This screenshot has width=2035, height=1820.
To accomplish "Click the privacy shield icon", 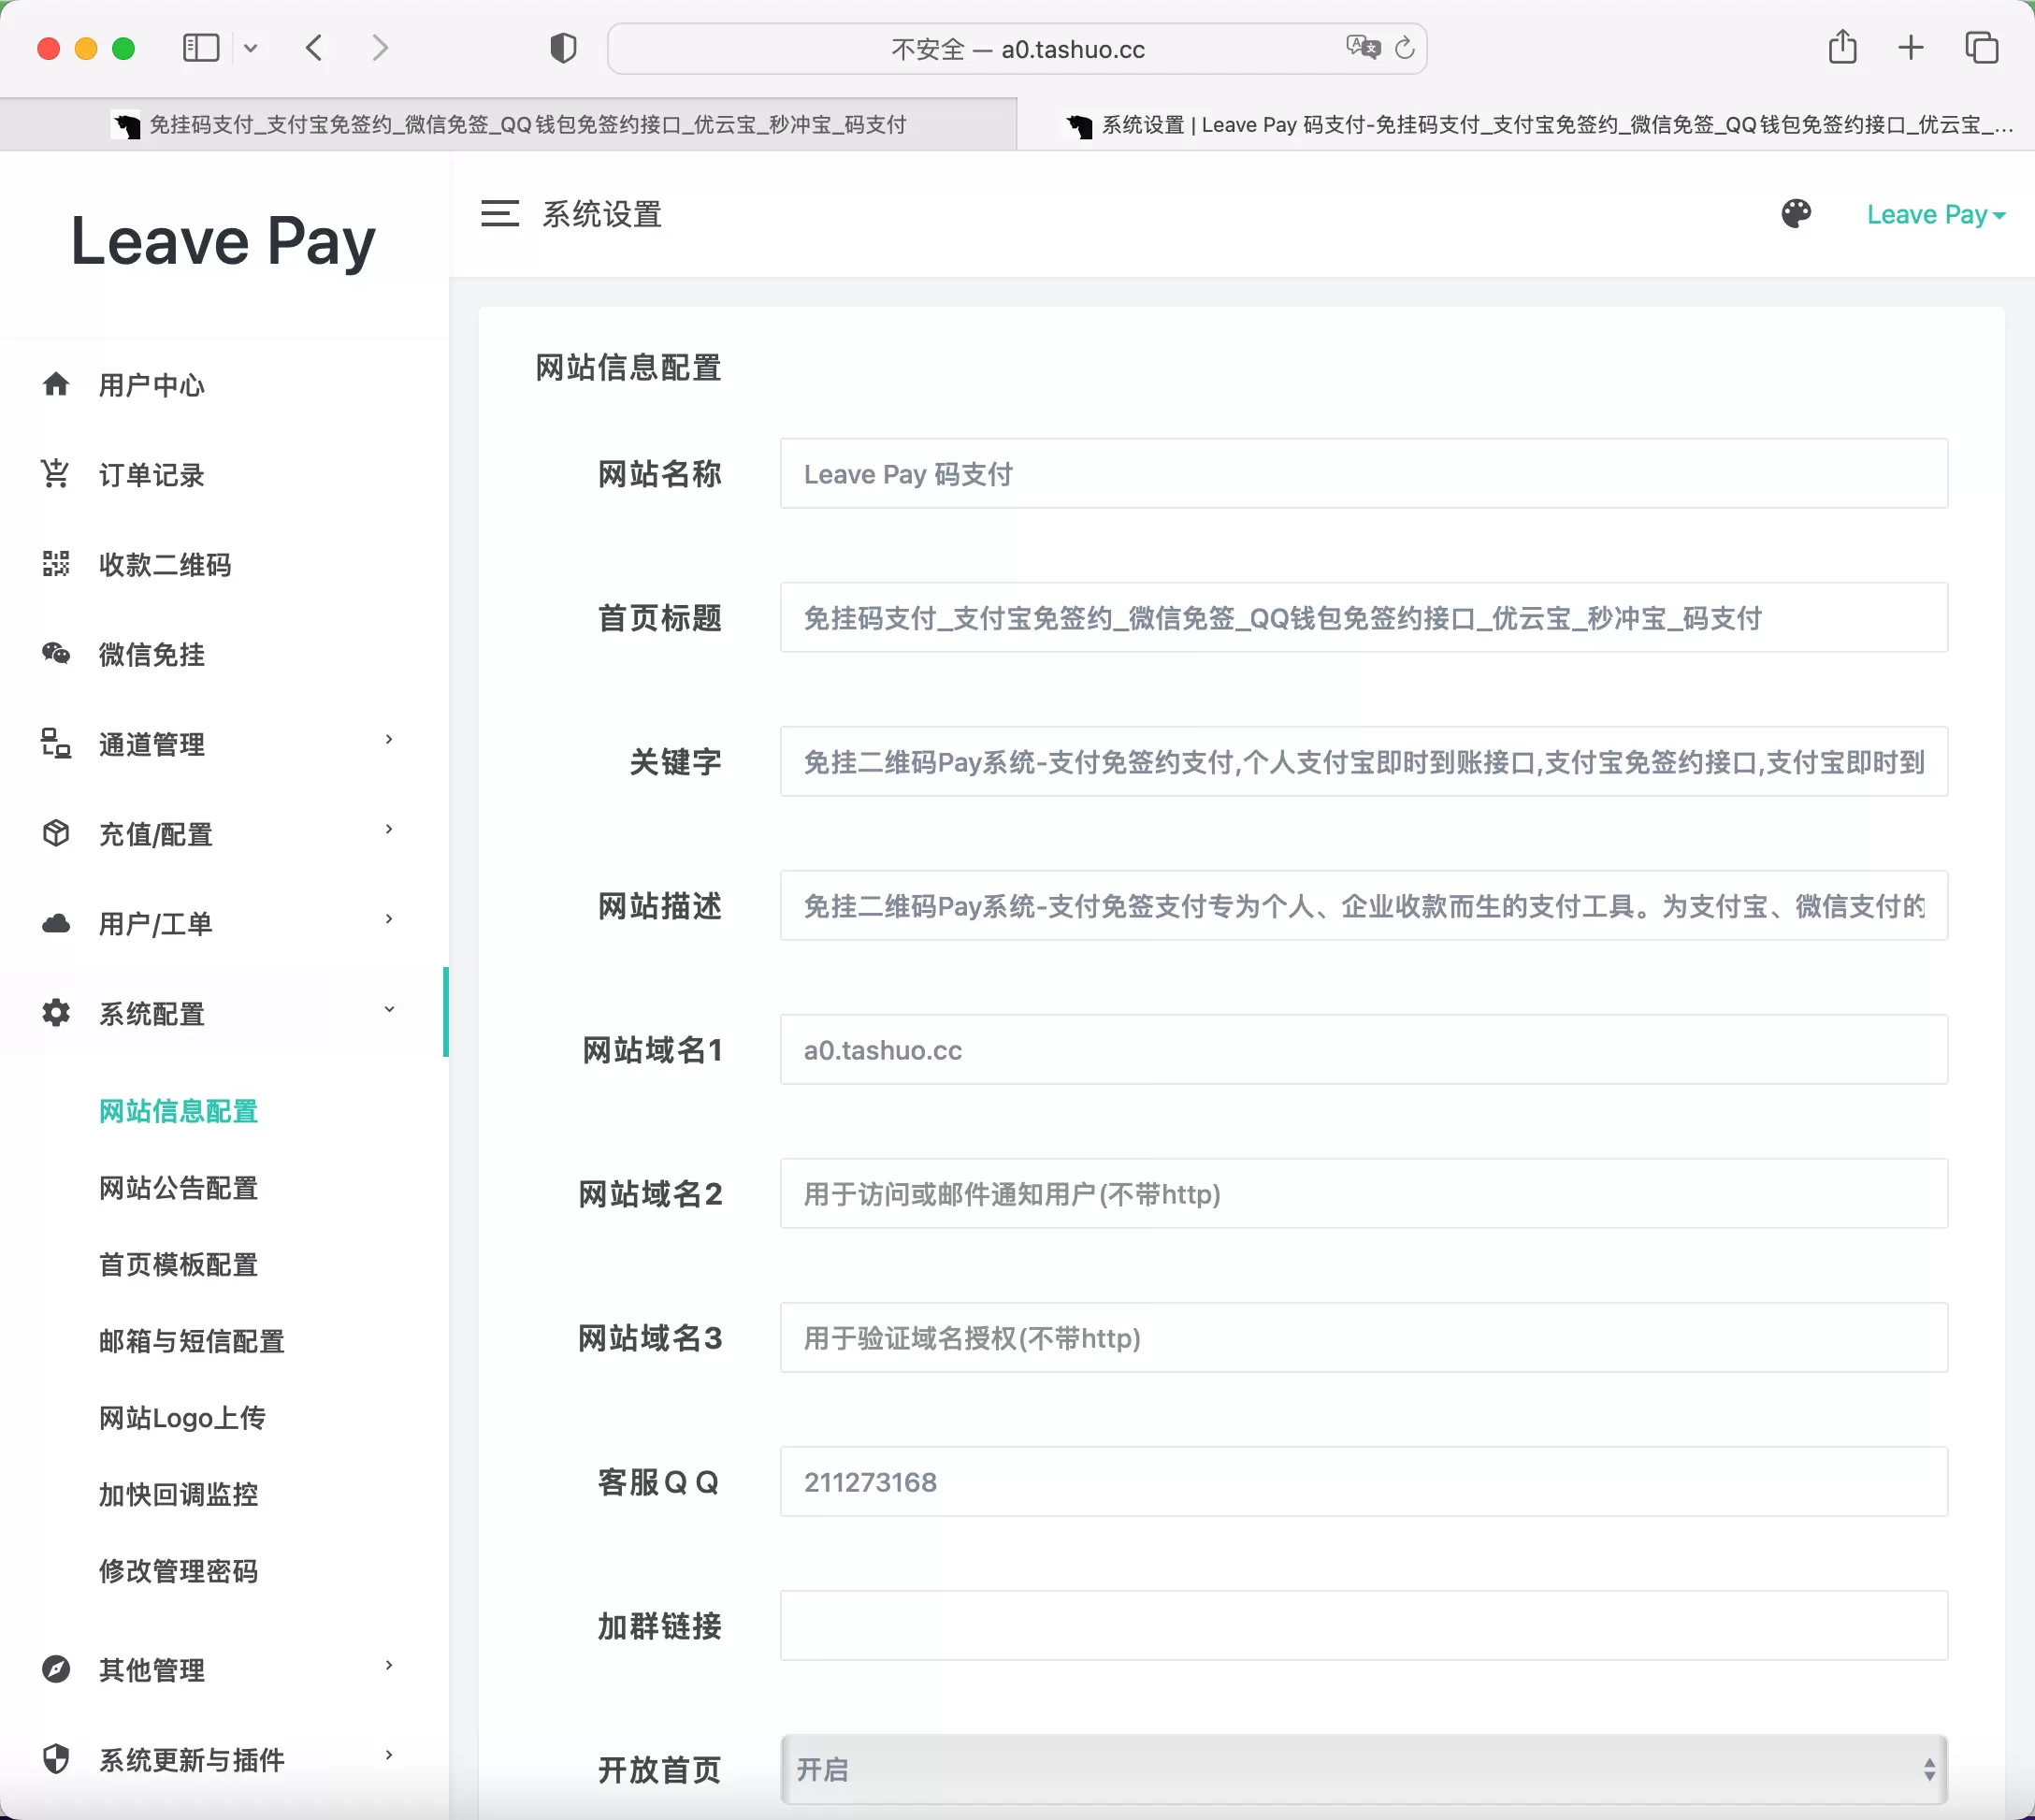I will point(563,48).
